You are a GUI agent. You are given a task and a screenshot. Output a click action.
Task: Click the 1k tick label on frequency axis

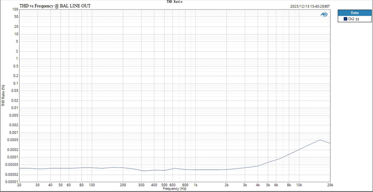[196, 185]
